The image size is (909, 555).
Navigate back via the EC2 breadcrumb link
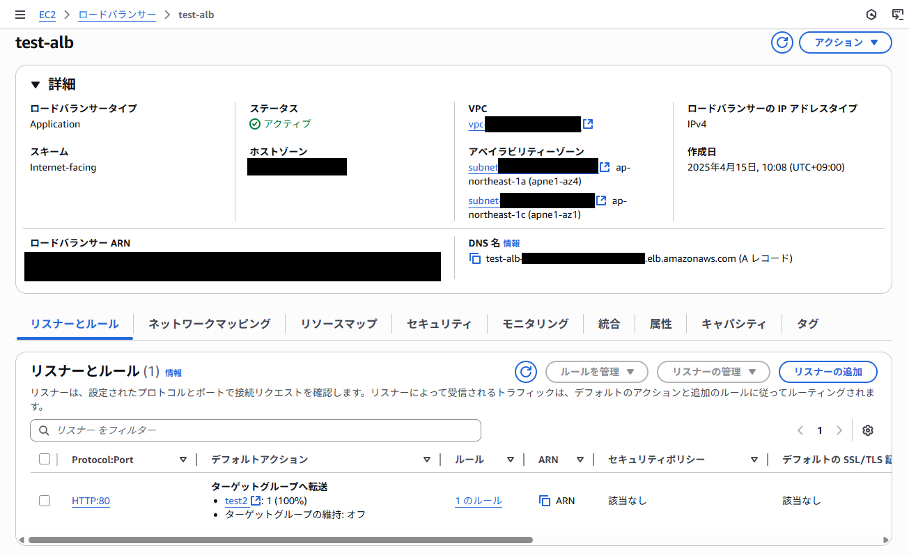coord(47,14)
